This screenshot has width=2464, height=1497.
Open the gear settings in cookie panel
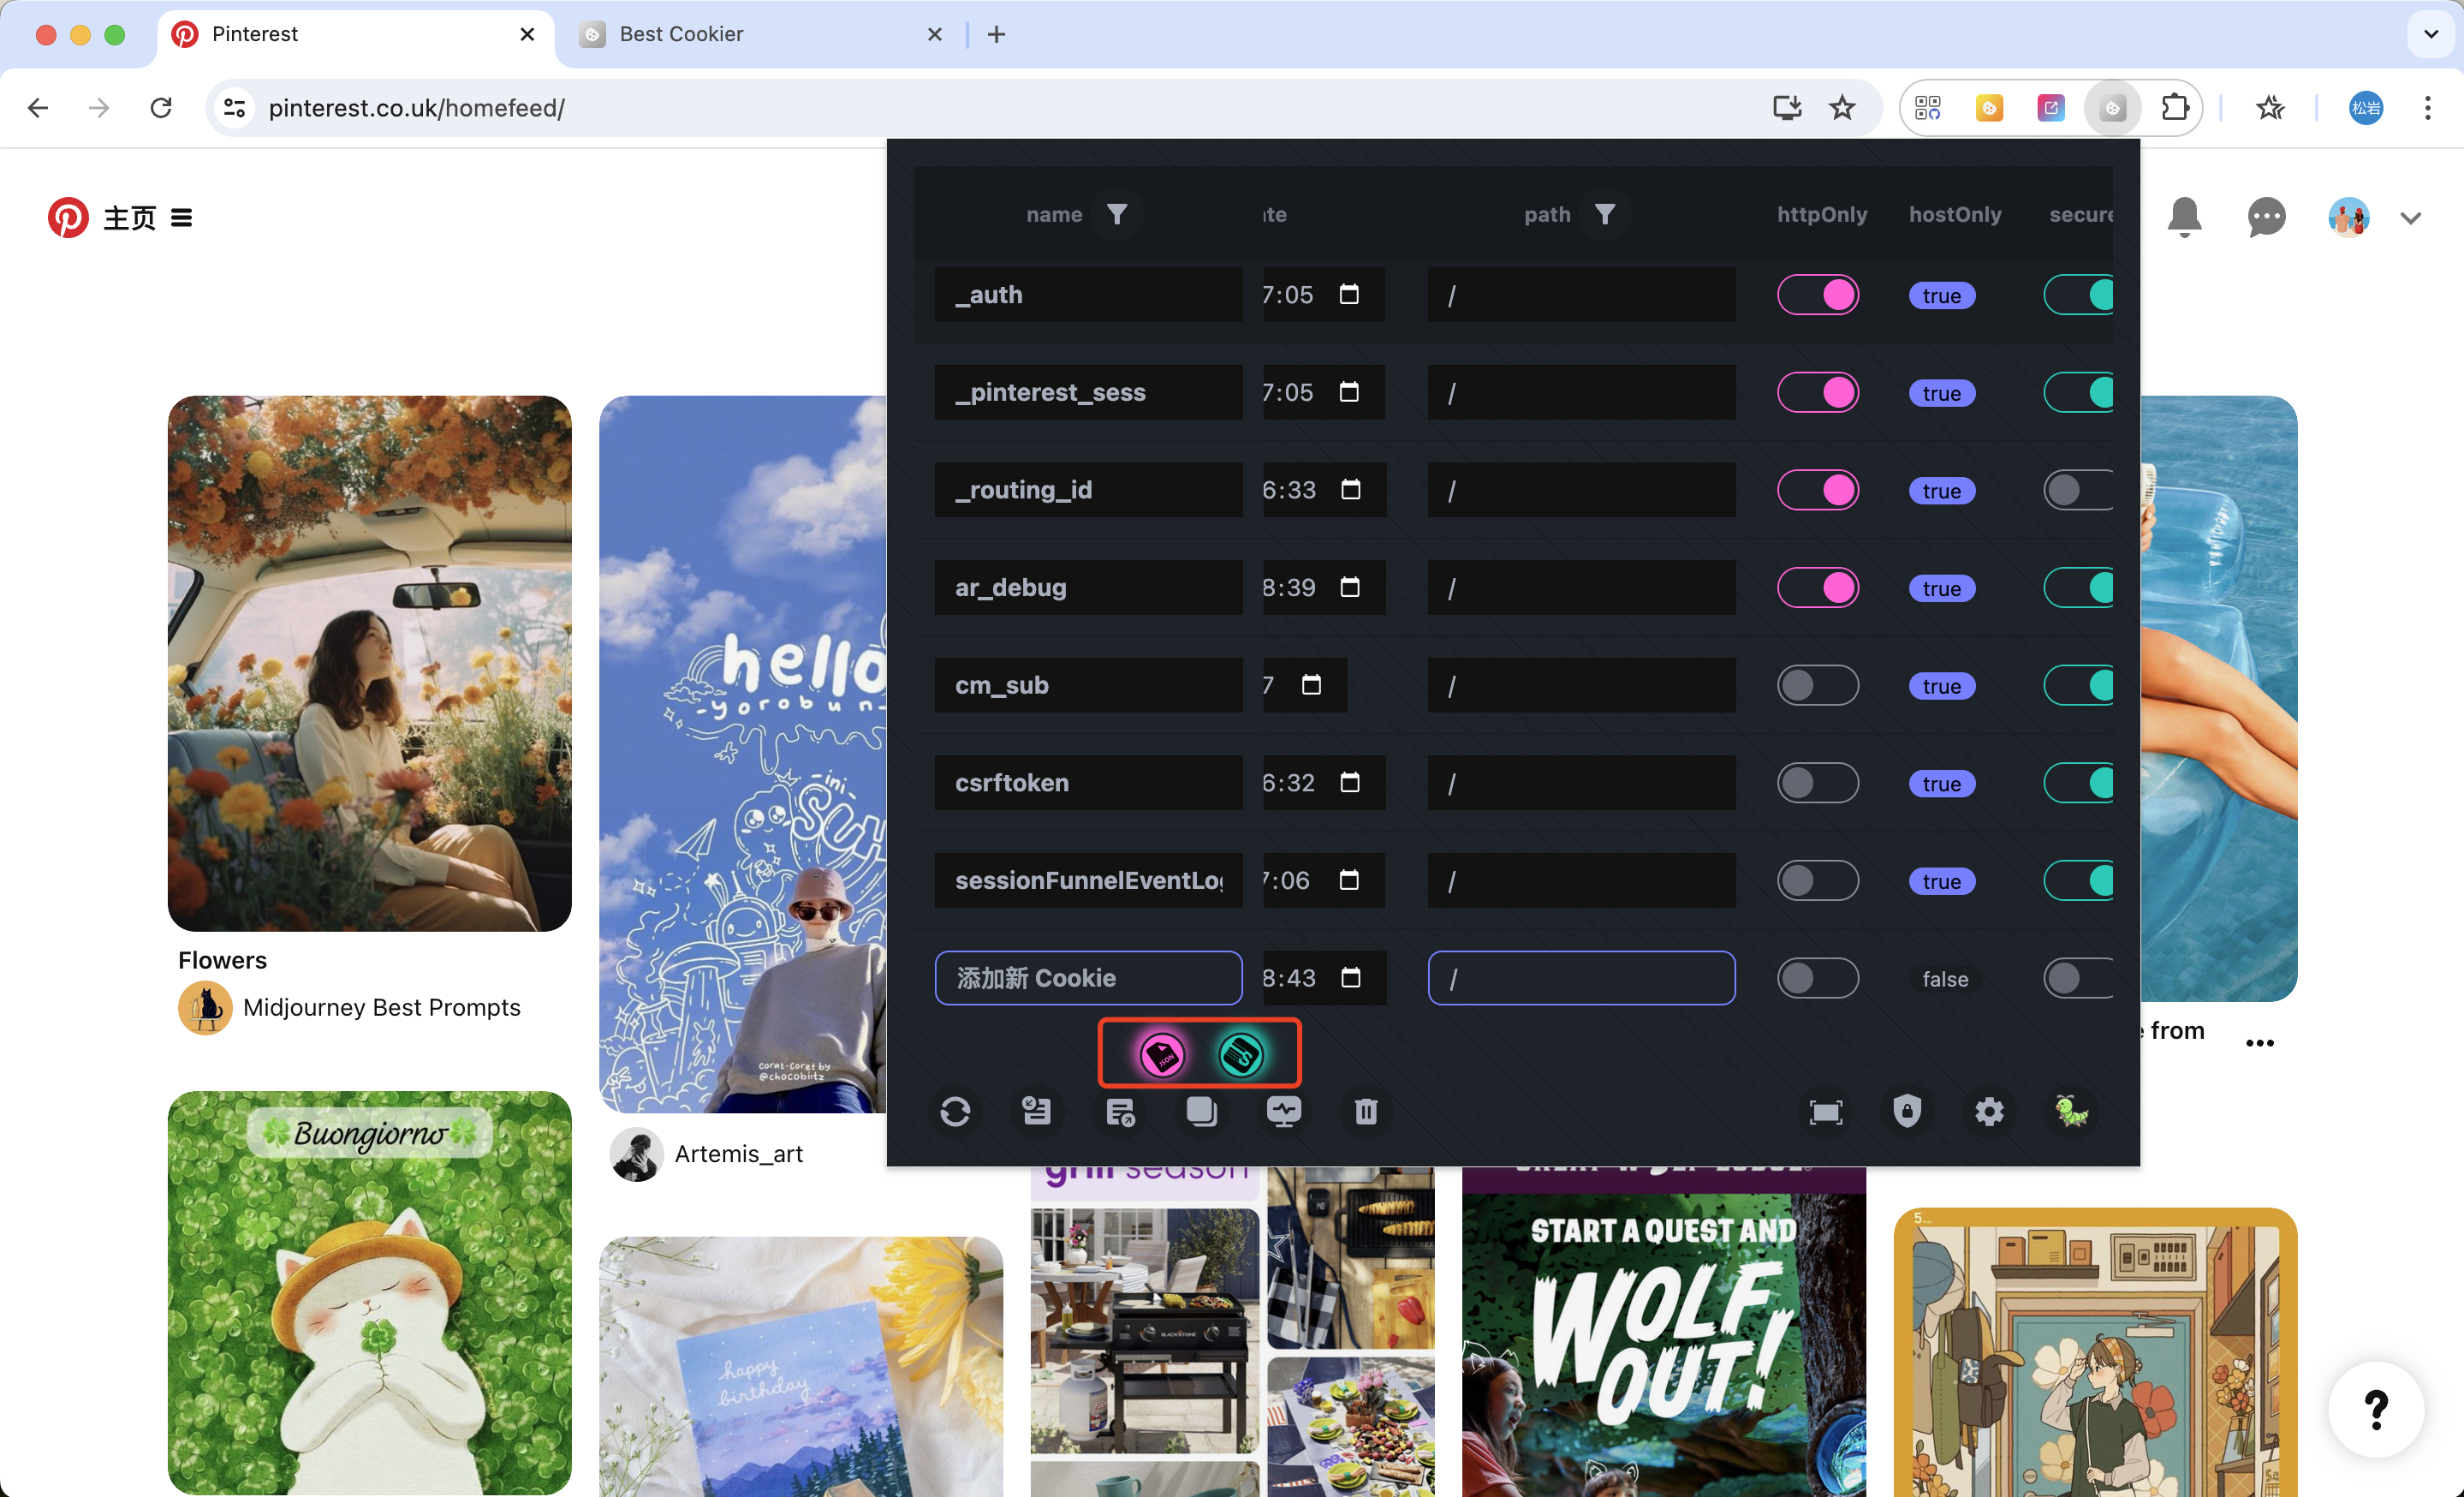(1989, 1111)
